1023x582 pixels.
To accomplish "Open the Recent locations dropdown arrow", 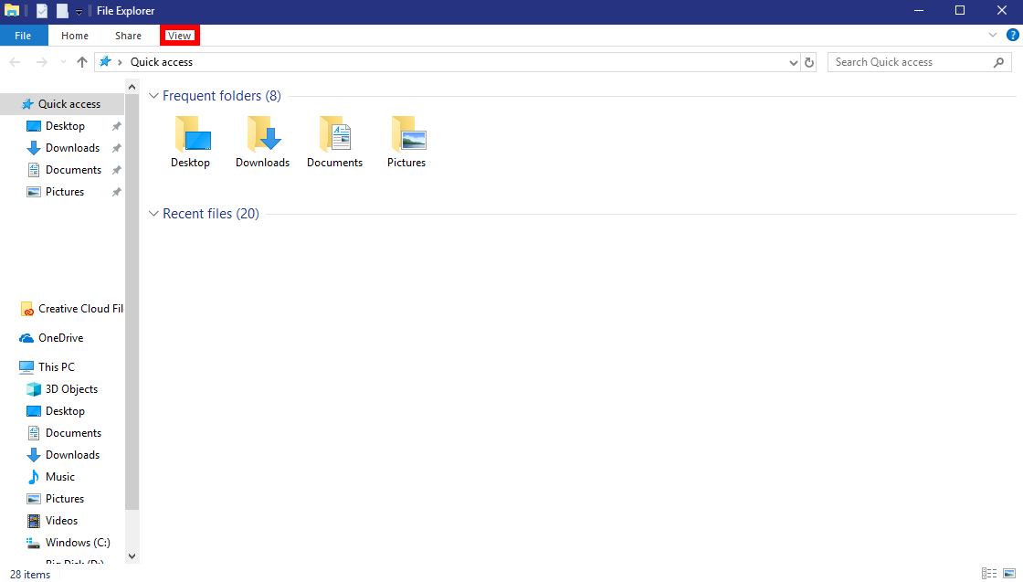I will pyautogui.click(x=63, y=62).
